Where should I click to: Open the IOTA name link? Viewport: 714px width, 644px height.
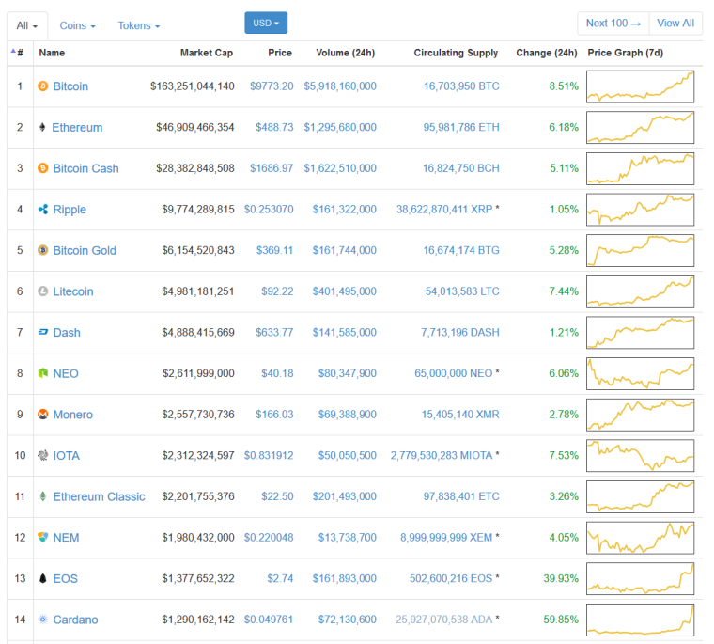(x=67, y=455)
